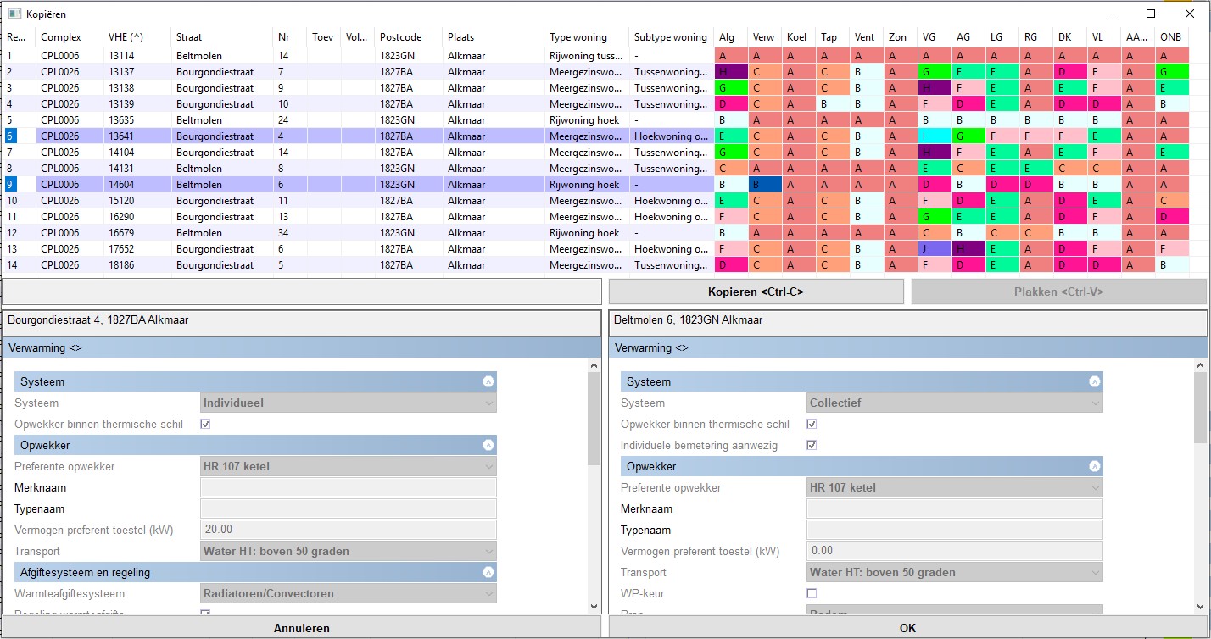Collapse Systeem section in Beltmolen 6 panel
This screenshot has height=639, width=1211.
click(1095, 382)
